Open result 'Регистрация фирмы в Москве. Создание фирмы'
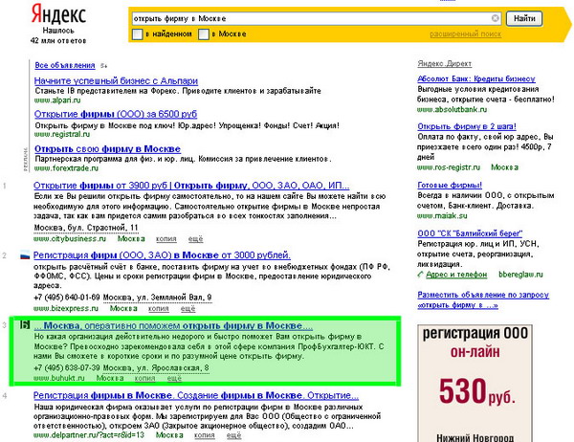The width and height of the screenshot is (574, 442). tap(196, 395)
